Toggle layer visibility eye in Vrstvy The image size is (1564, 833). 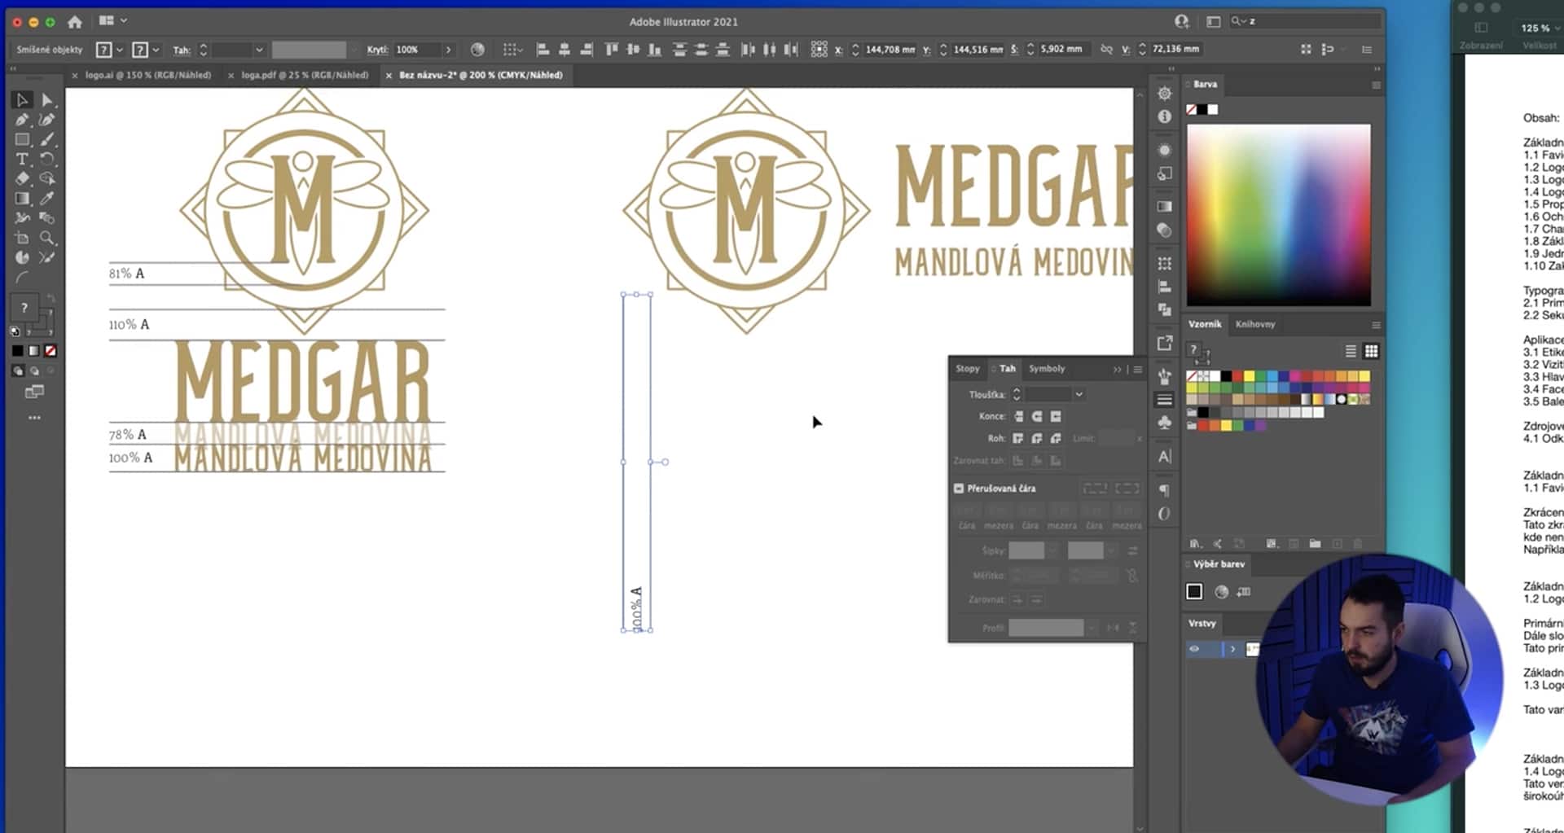[1194, 649]
